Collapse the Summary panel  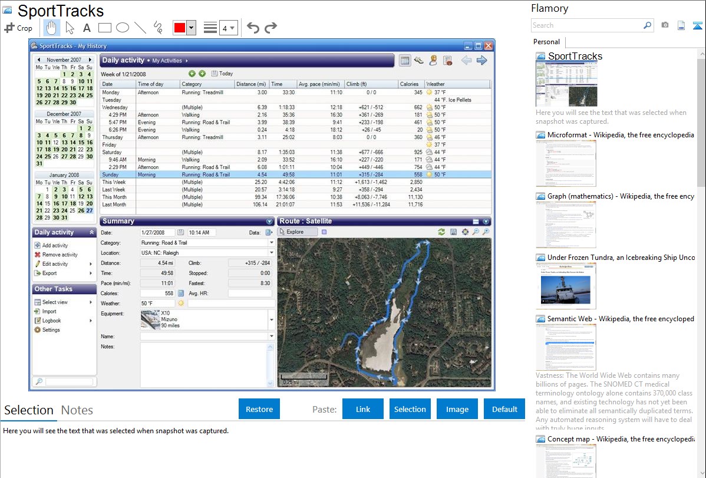269,221
